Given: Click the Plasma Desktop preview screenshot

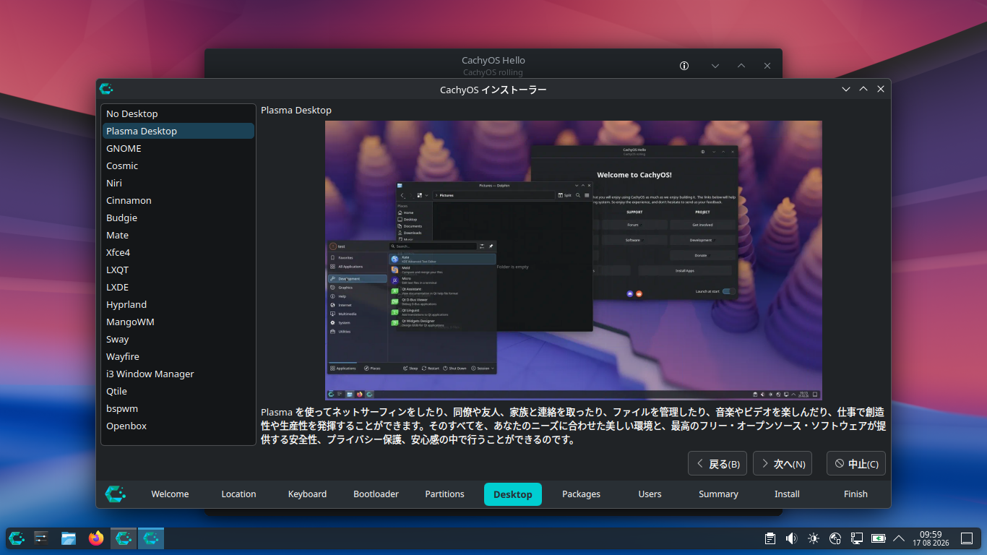Looking at the screenshot, I should [x=574, y=260].
